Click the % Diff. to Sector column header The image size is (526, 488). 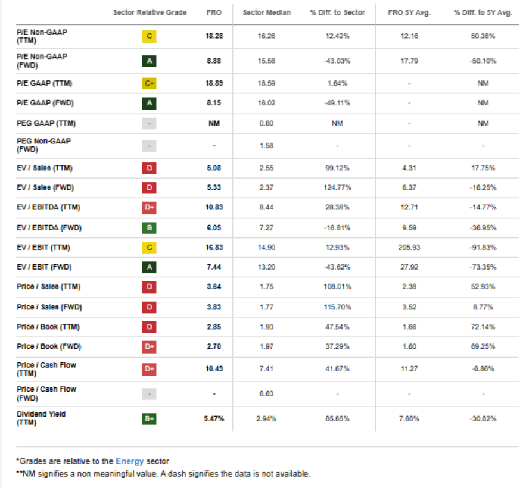click(x=337, y=12)
